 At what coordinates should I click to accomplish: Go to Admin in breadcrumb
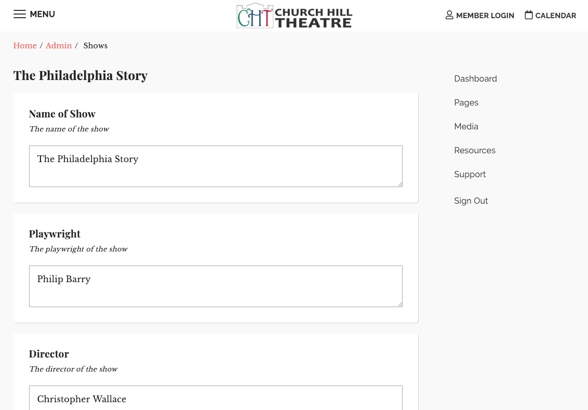59,45
